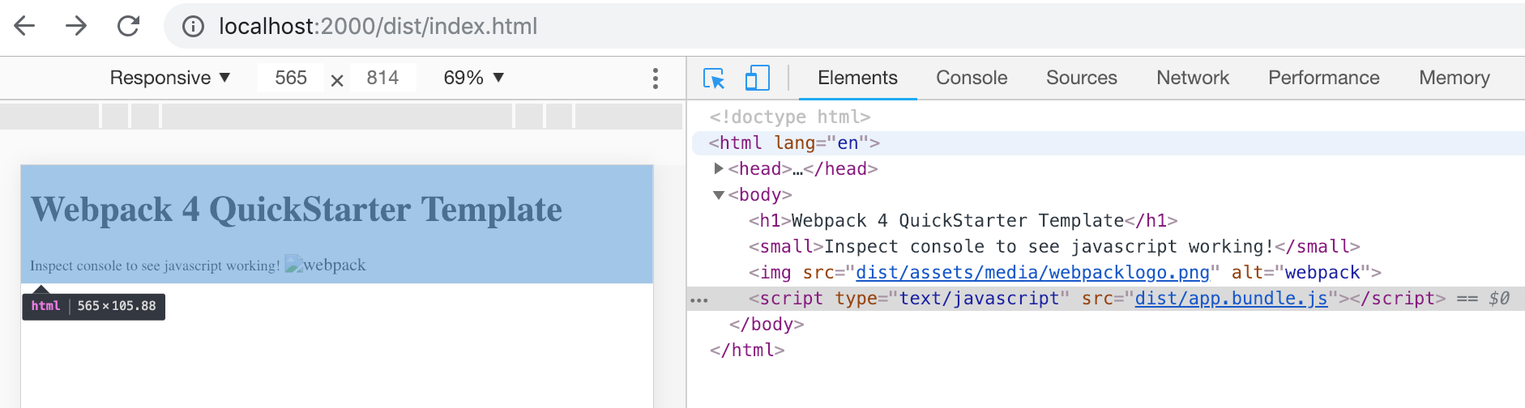Image resolution: width=1525 pixels, height=408 pixels.
Task: Open the Responsive device dropdown
Action: coord(170,78)
